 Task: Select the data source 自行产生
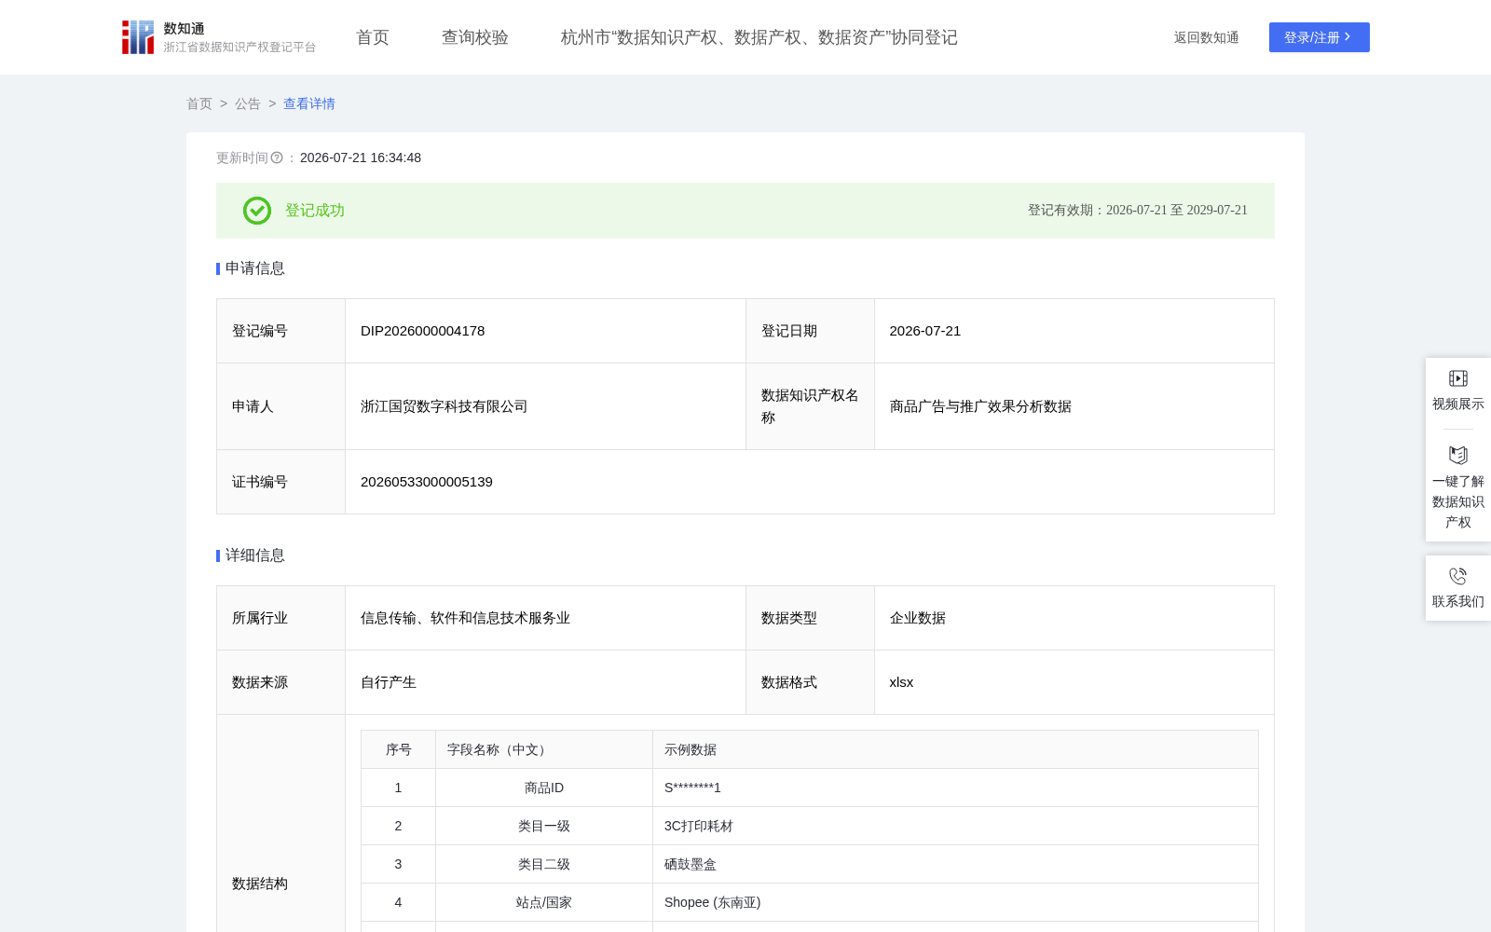[389, 682]
